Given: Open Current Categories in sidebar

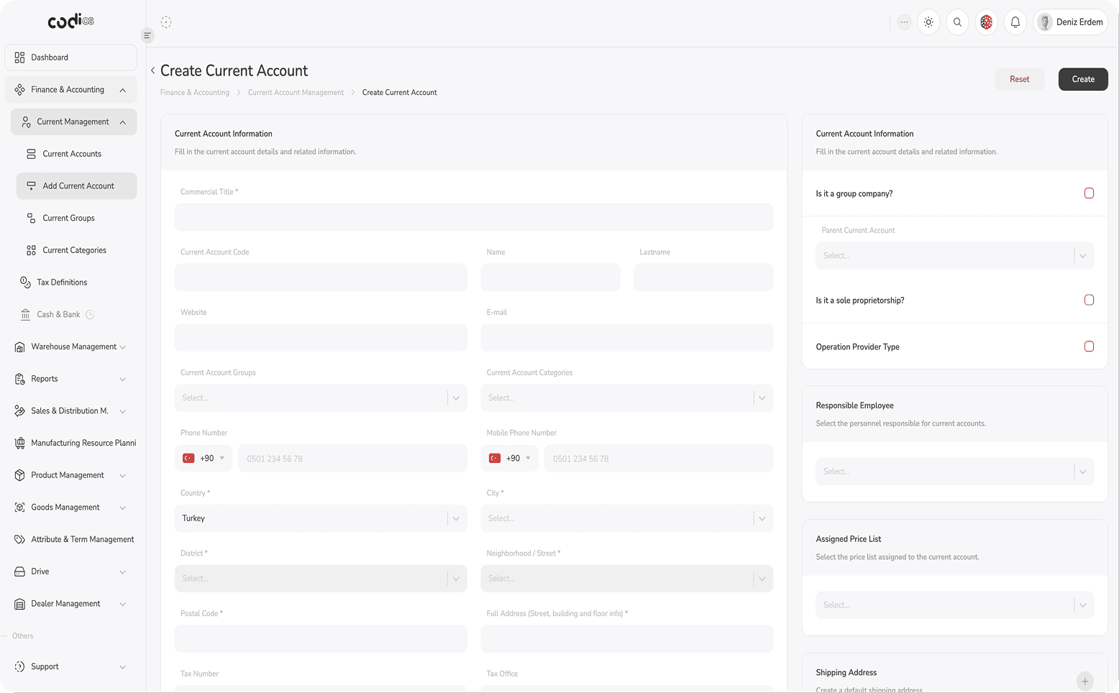Looking at the screenshot, I should coord(76,250).
